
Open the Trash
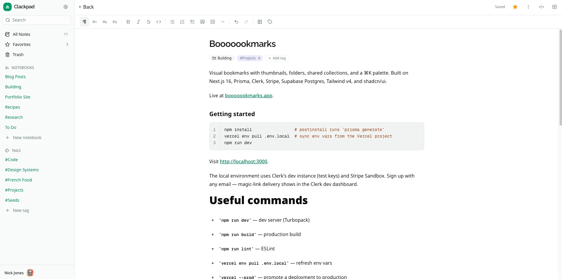pyautogui.click(x=37, y=55)
